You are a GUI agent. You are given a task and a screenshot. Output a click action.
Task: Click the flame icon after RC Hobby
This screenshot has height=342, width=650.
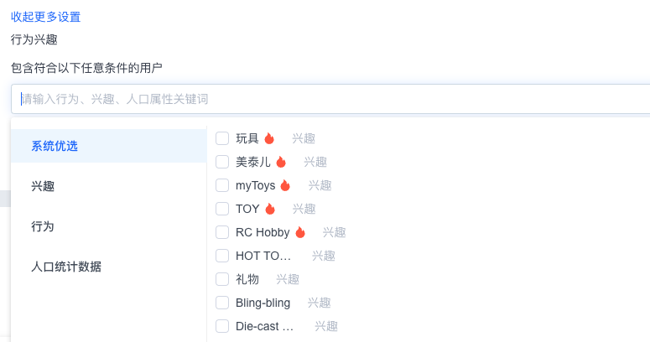300,232
